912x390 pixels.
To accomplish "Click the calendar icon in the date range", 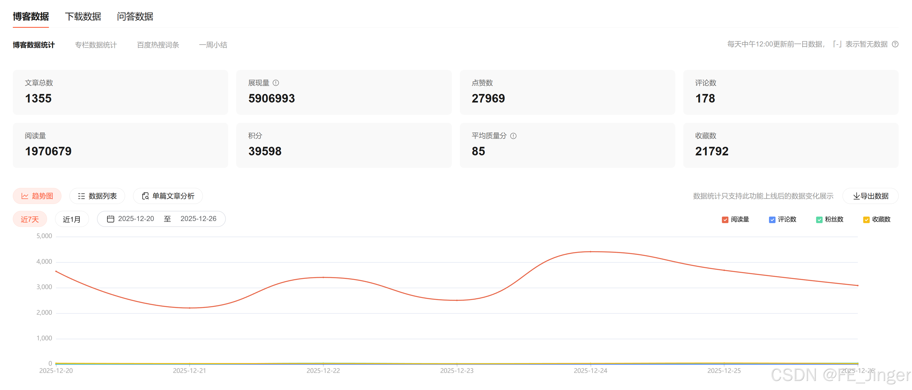I will [x=110, y=219].
